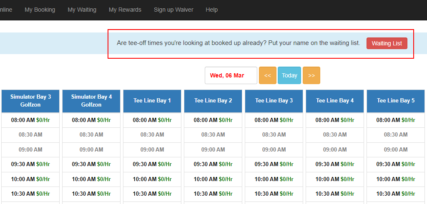427x204 pixels.
Task: Select Sign up Waiver menu item
Action: coord(173,10)
